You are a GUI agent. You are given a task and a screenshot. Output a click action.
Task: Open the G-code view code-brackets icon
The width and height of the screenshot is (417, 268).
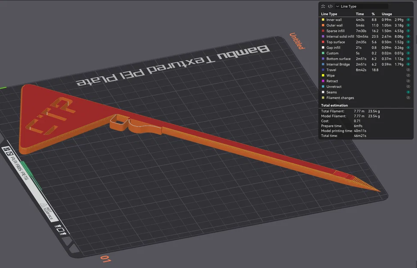[x=330, y=6]
